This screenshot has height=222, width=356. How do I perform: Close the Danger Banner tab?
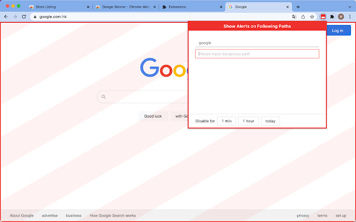point(155,7)
